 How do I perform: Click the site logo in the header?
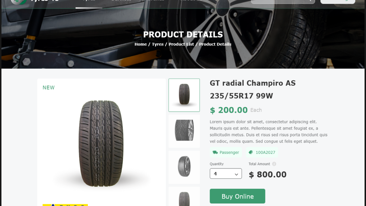[x=19, y=2]
